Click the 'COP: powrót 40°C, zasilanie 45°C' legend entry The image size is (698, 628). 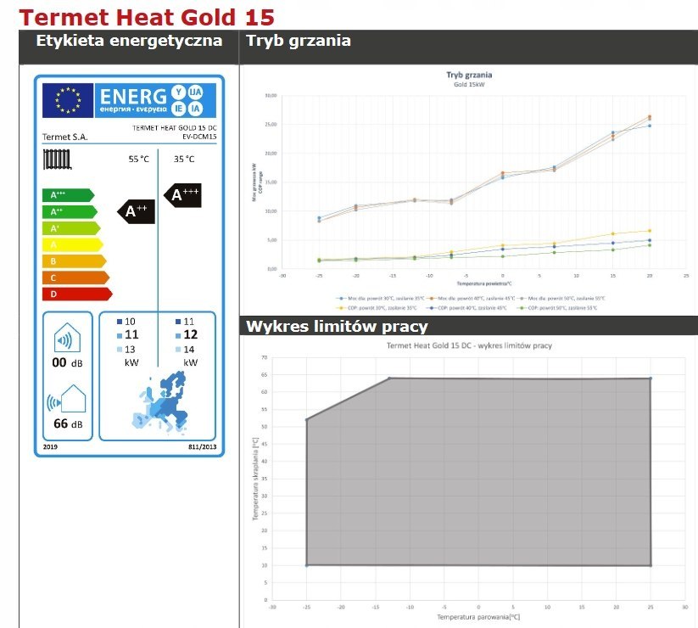[467, 308]
